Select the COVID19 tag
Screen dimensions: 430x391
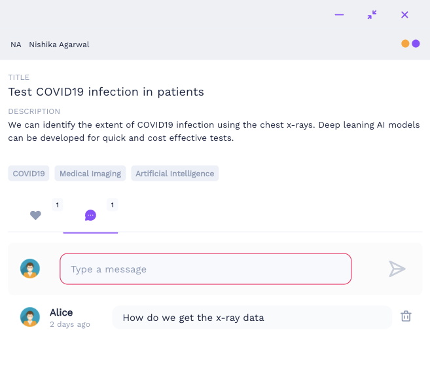(29, 174)
